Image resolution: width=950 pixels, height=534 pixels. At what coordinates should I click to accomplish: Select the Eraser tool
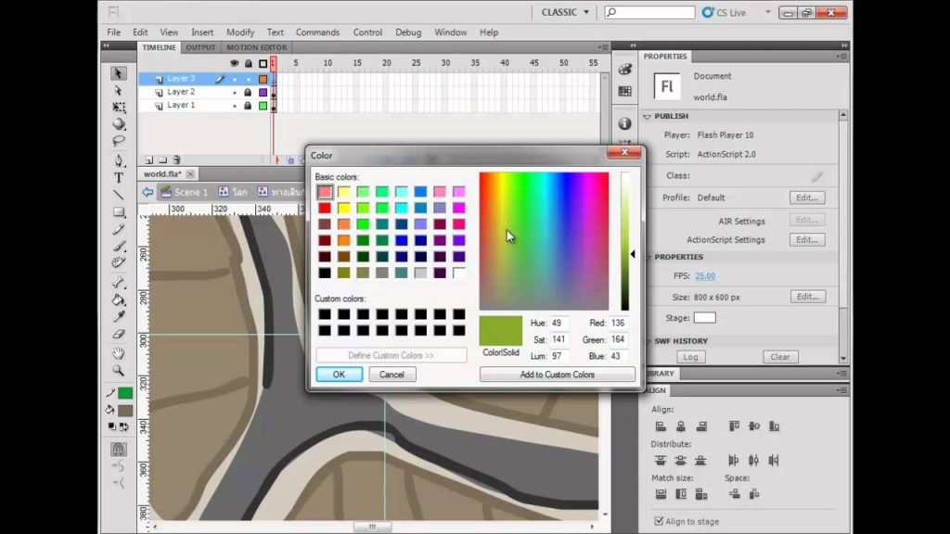coord(119,334)
